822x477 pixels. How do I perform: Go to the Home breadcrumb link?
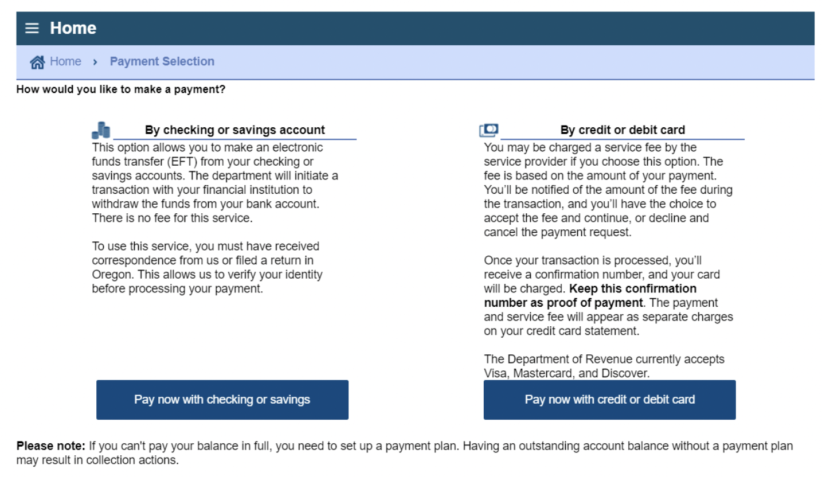[65, 61]
